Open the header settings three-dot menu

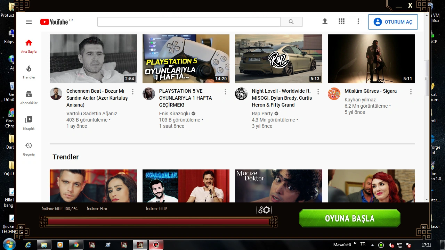tap(358, 21)
